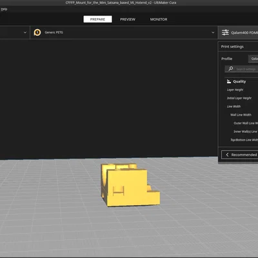This screenshot has width=258, height=258.
Task: Click the Print settings panel title
Action: click(x=232, y=46)
